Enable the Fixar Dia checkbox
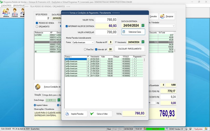Viewport: 210px width, 131px height. (85, 49)
